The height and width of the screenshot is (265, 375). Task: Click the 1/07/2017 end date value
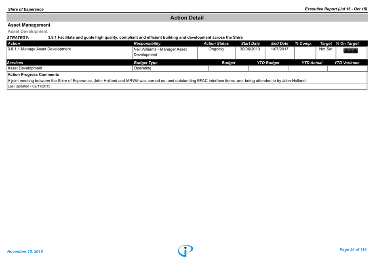[280, 49]
